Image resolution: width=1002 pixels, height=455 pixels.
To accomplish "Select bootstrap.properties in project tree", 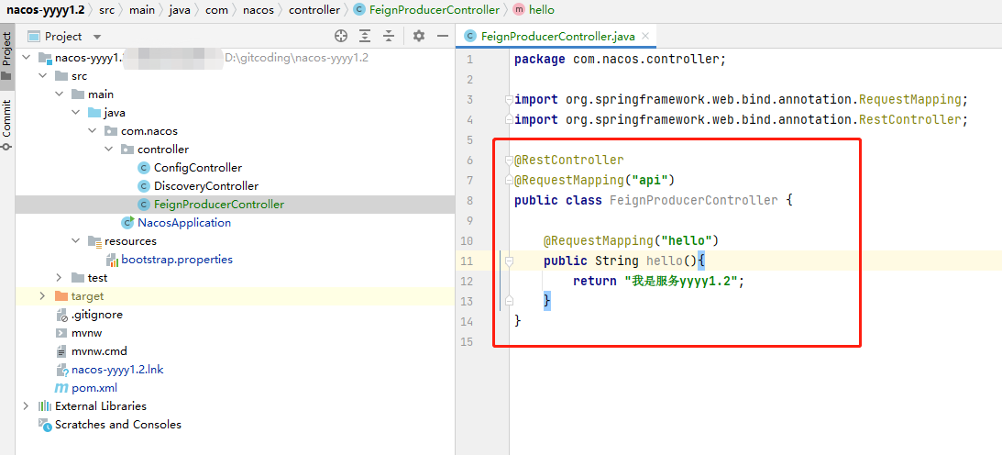I will click(x=177, y=261).
